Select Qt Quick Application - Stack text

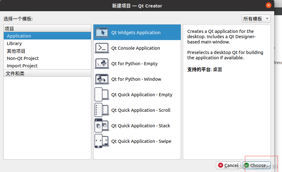click(x=141, y=126)
